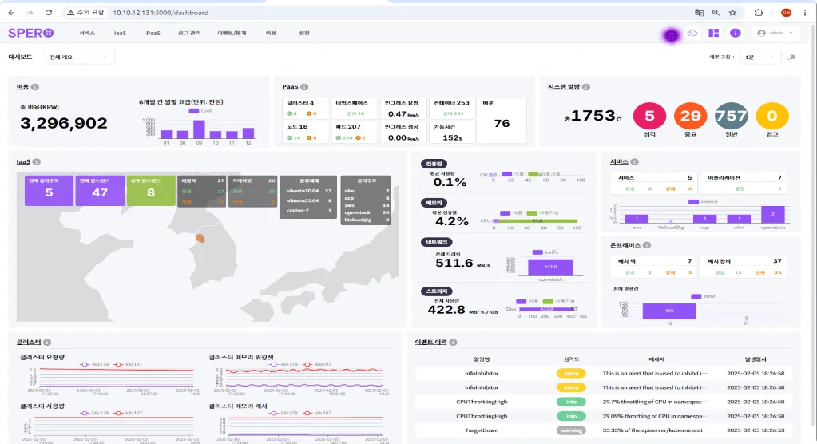Open the 이벤트 이력 panel title link
Screen dimensions: 817x444
[x=431, y=343]
